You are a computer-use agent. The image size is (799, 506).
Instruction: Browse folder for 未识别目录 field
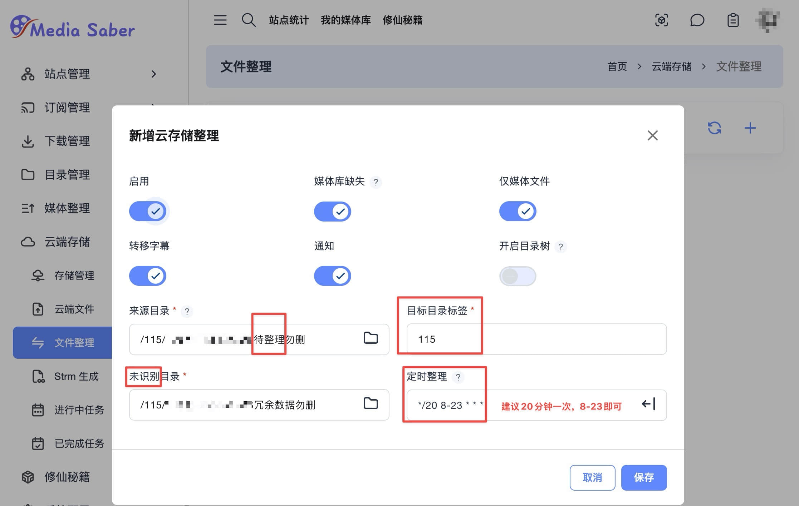pyautogui.click(x=371, y=403)
